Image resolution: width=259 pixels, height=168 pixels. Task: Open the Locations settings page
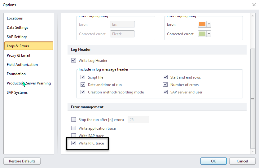tap(15, 18)
